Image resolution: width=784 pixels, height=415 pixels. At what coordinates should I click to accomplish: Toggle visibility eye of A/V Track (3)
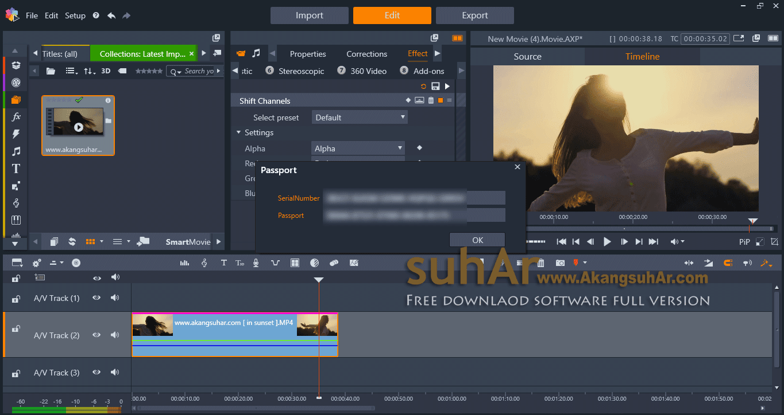96,373
